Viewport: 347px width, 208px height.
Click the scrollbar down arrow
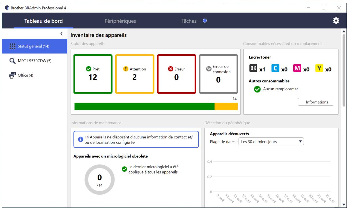tap(344, 204)
